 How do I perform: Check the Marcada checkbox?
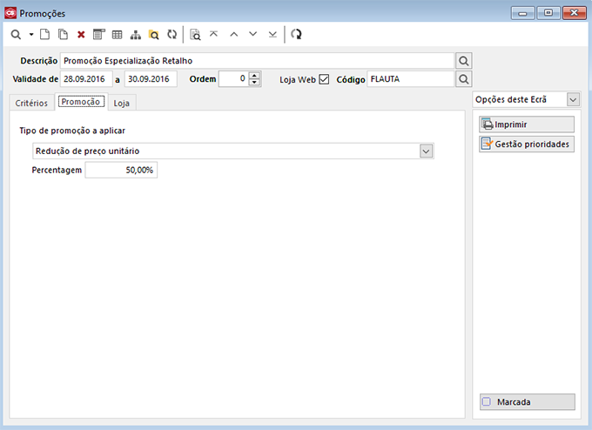(x=487, y=402)
